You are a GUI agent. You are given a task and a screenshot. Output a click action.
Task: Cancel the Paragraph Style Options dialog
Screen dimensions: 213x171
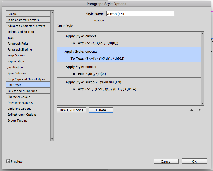[166, 161]
